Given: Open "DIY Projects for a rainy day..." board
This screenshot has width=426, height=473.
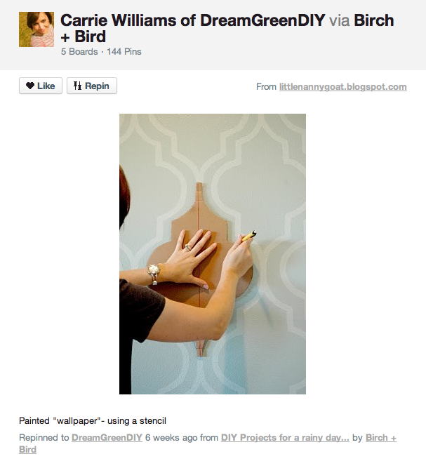Looking at the screenshot, I should point(285,437).
